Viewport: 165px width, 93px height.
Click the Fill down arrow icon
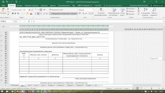[139, 11]
